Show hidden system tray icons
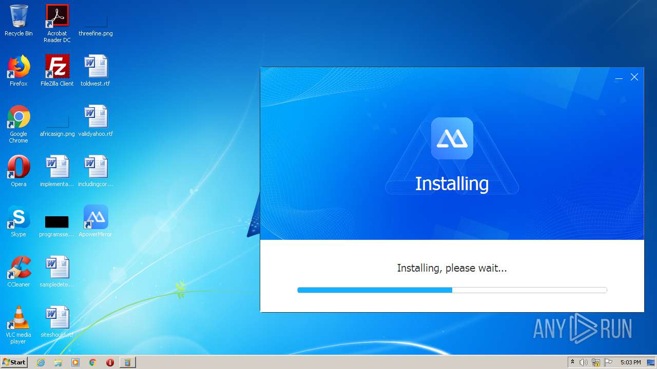 click(572, 362)
